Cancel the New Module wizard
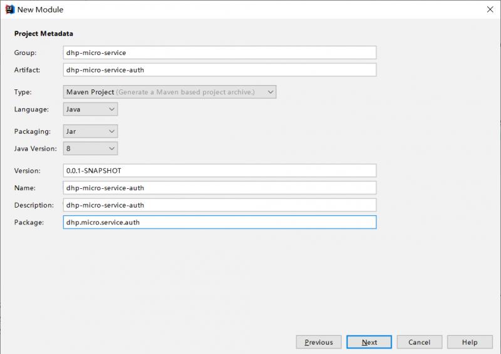The width and height of the screenshot is (501, 354). [x=419, y=342]
